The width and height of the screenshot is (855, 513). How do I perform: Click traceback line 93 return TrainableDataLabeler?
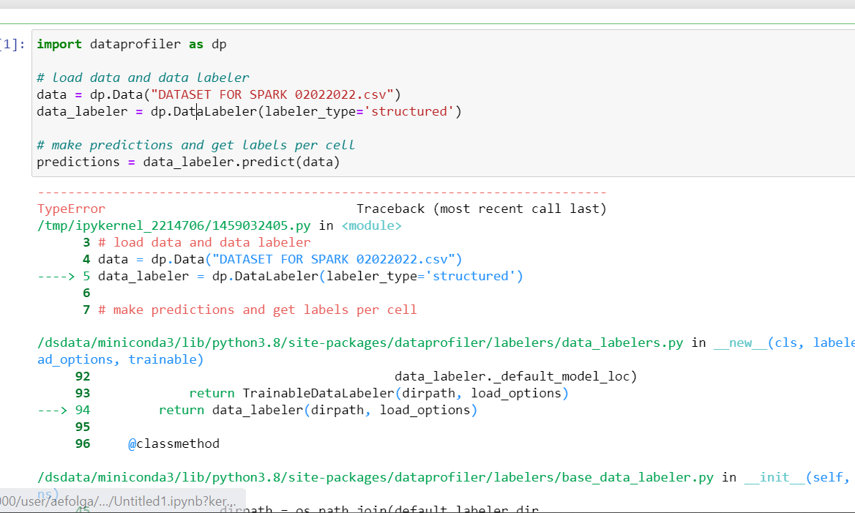click(x=321, y=394)
